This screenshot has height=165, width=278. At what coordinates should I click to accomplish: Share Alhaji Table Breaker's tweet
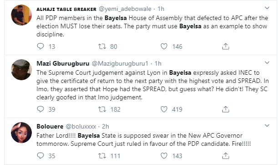click(226, 46)
